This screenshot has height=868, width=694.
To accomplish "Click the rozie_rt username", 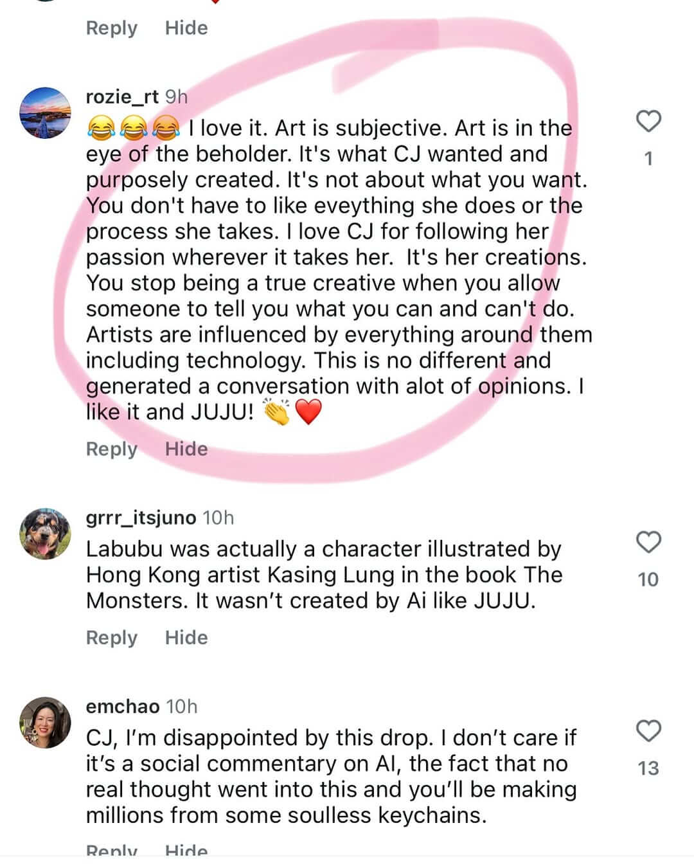I will coord(122,96).
